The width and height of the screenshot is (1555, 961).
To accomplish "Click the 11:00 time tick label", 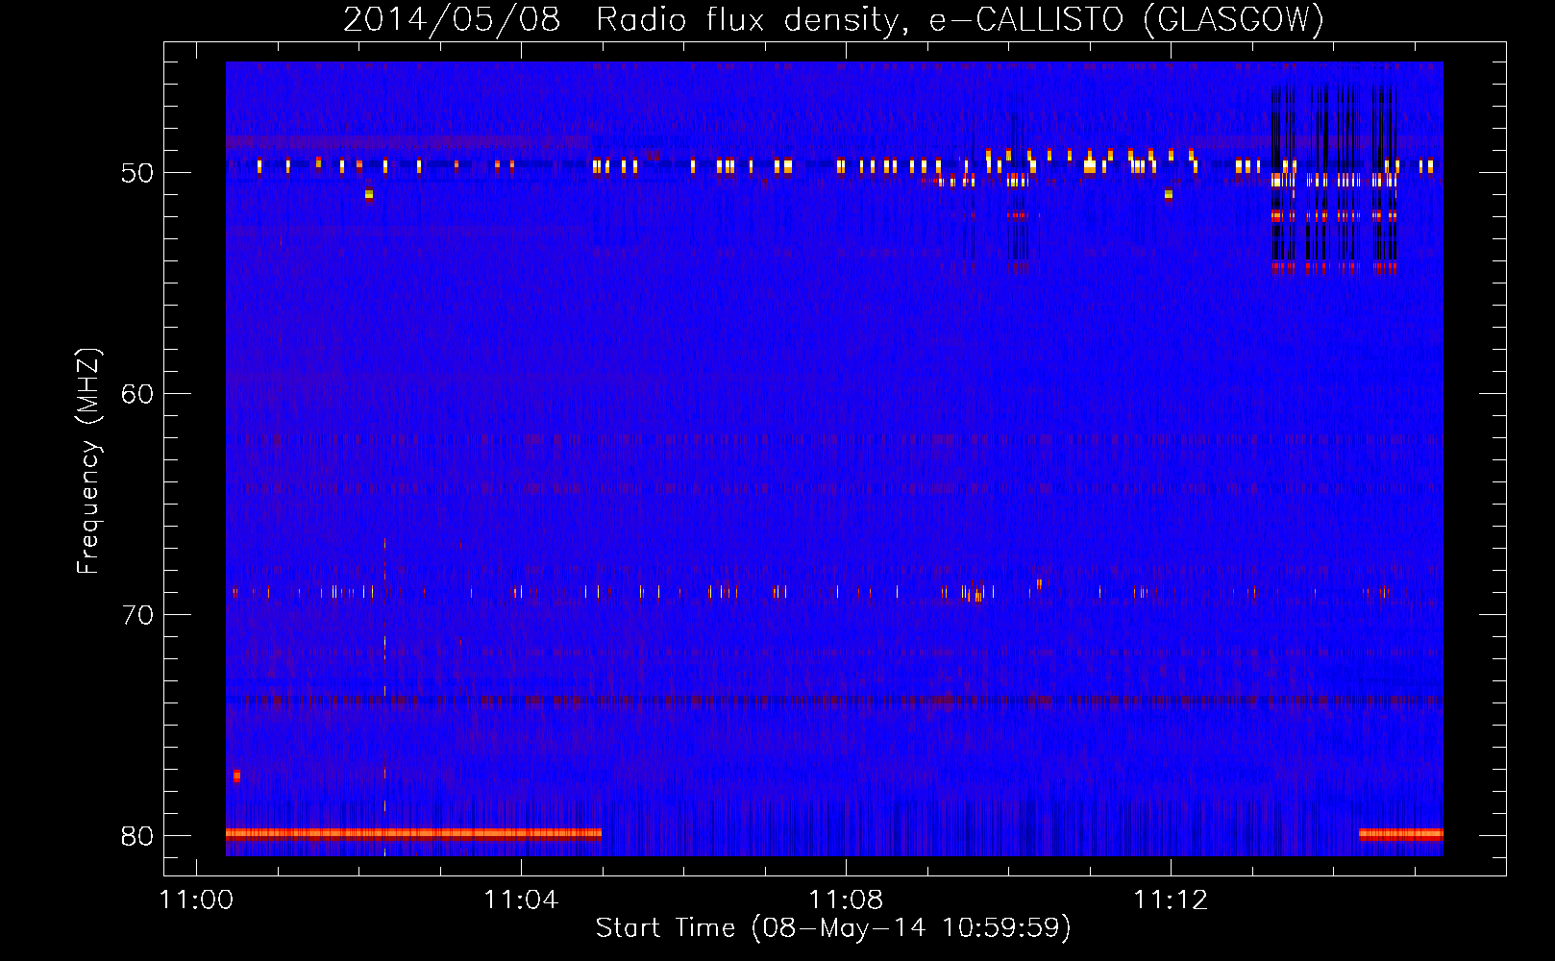I will [x=196, y=900].
